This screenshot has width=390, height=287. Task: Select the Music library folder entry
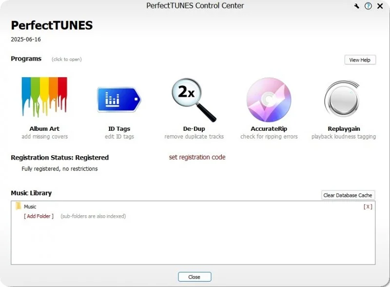tap(30, 206)
